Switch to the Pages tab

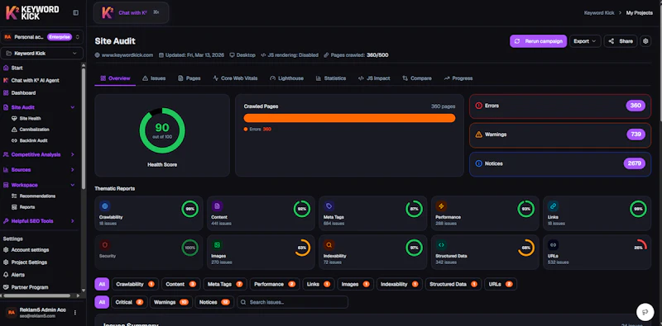(x=189, y=78)
